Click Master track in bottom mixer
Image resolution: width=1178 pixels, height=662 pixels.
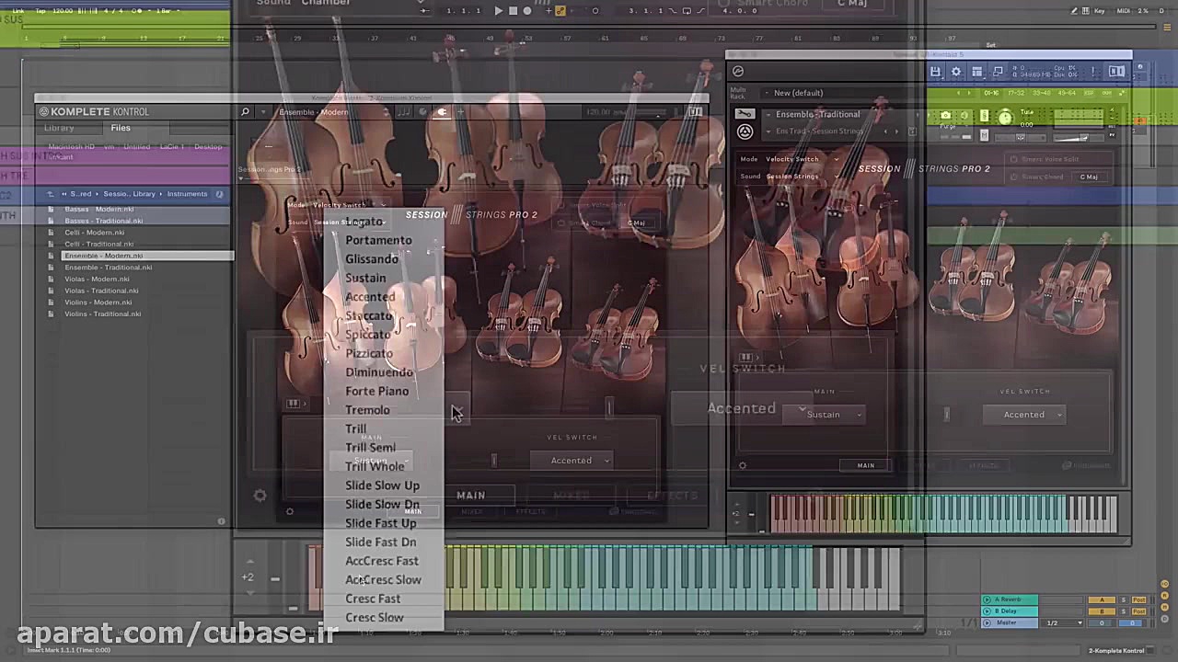(1007, 622)
